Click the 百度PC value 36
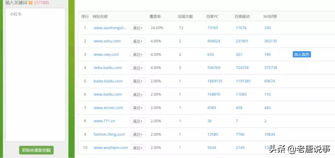 [x=210, y=121]
